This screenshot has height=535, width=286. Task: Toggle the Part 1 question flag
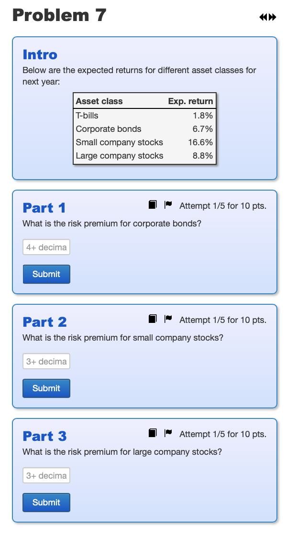coord(168,204)
